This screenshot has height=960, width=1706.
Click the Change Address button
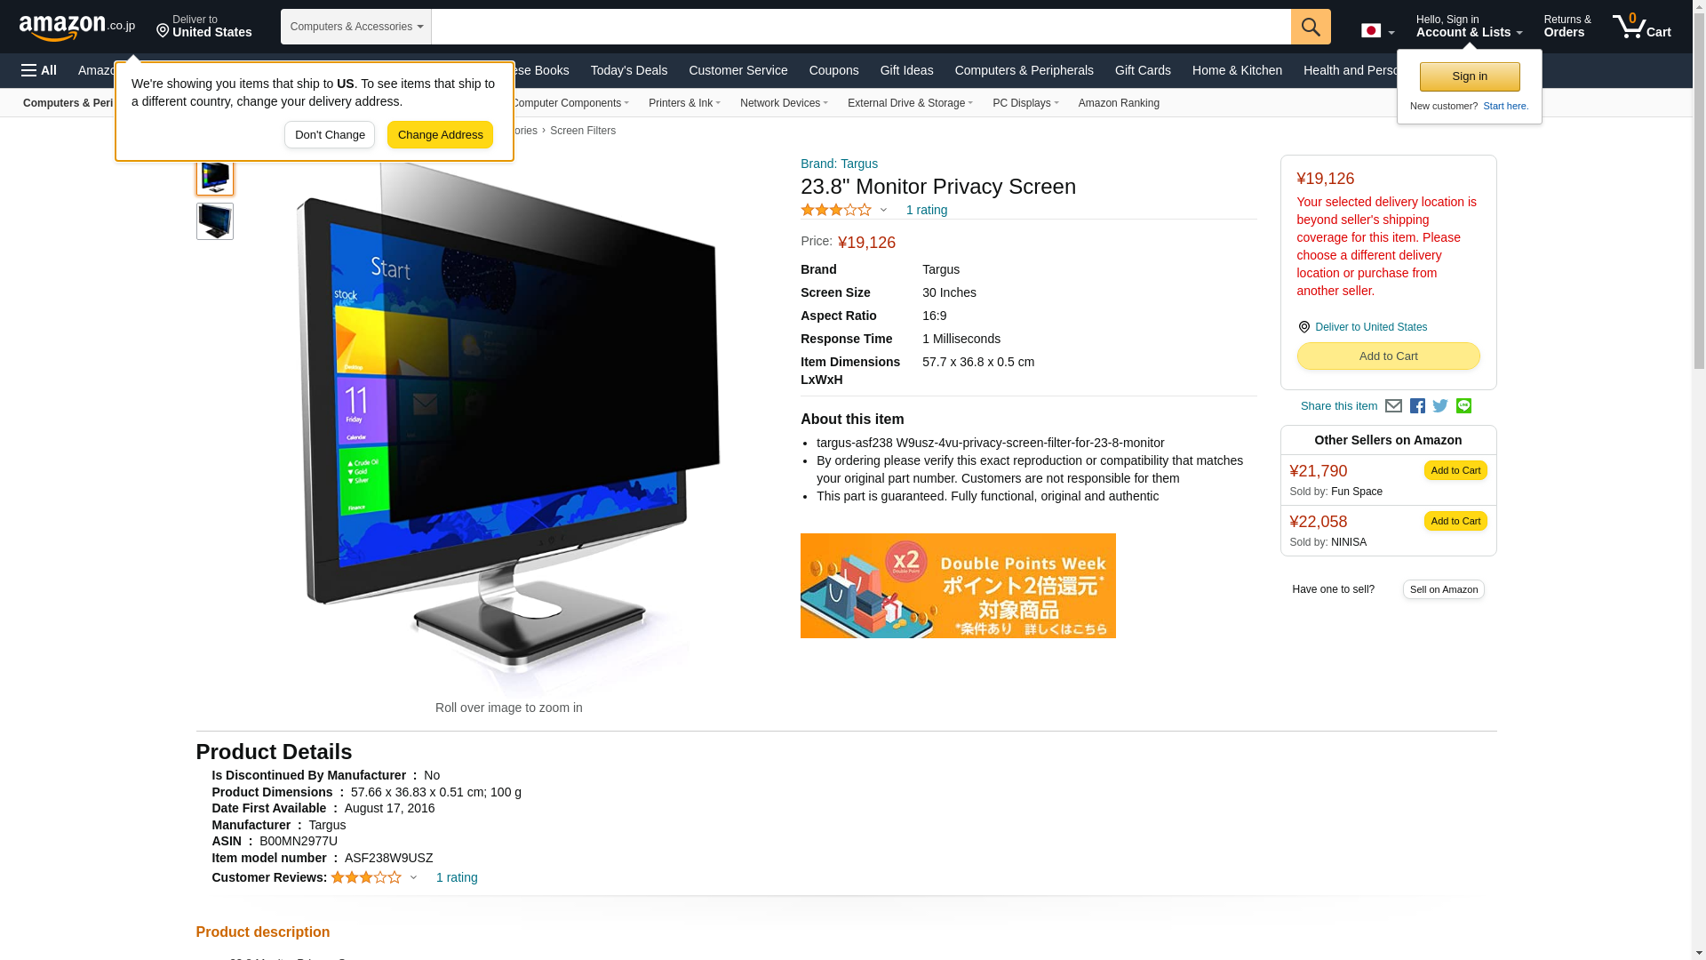(440, 135)
